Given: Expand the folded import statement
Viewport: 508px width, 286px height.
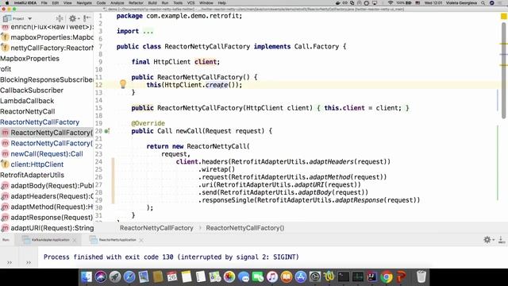Looking at the screenshot, I should pos(148,31).
